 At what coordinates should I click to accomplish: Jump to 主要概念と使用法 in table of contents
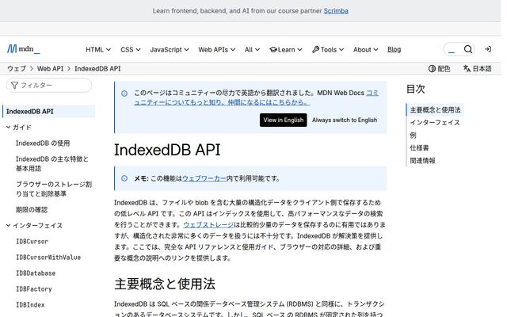coord(435,110)
